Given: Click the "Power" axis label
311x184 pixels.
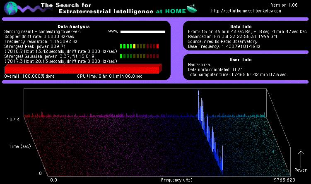Looking at the screenshot, I should point(301,170).
